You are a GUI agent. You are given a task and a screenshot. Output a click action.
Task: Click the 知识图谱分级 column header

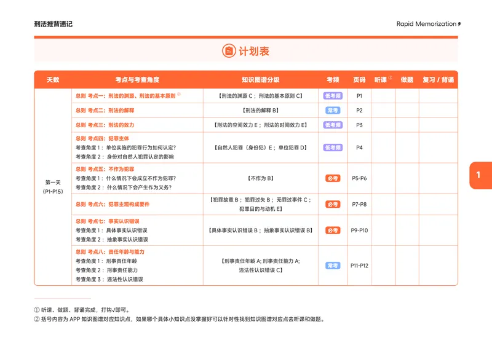pos(260,80)
